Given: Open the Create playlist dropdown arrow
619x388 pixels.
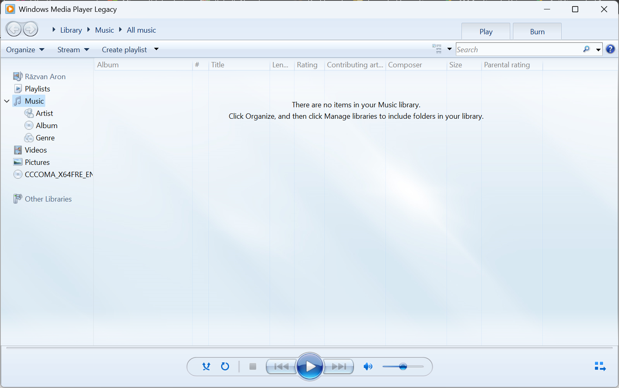Looking at the screenshot, I should (x=156, y=49).
